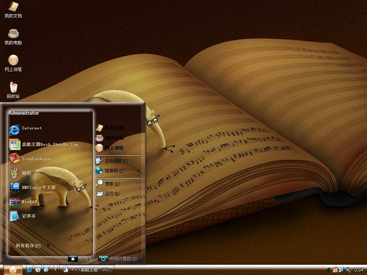
Task: Launch Internet Explorer quick launch icon
Action: (x=29, y=270)
